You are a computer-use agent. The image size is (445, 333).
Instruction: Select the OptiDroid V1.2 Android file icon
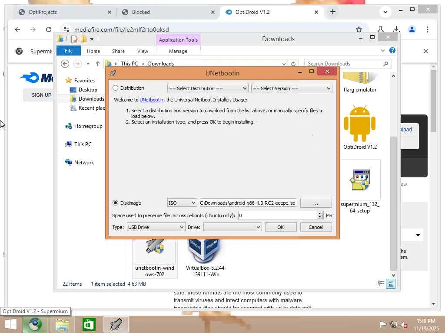click(360, 124)
